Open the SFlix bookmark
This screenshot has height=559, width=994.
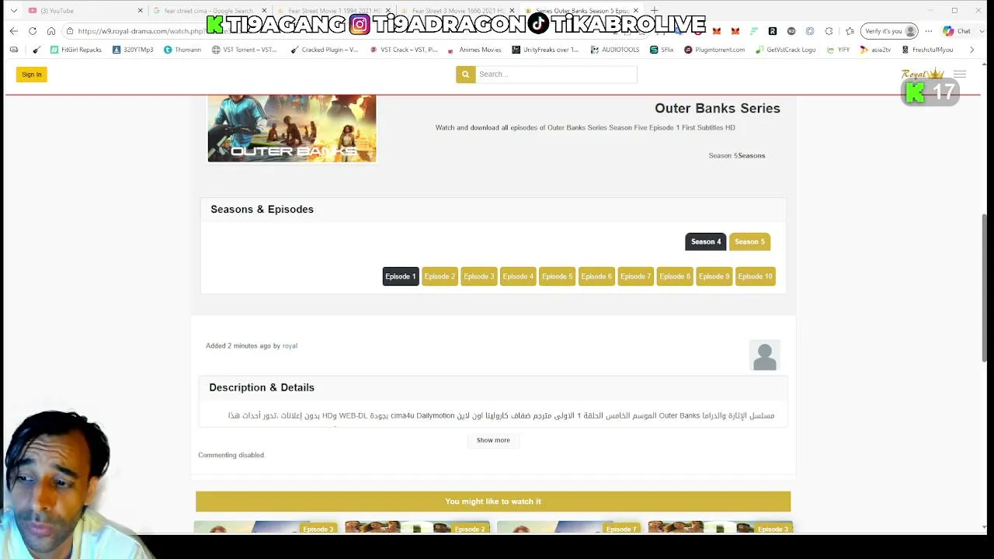pos(662,50)
